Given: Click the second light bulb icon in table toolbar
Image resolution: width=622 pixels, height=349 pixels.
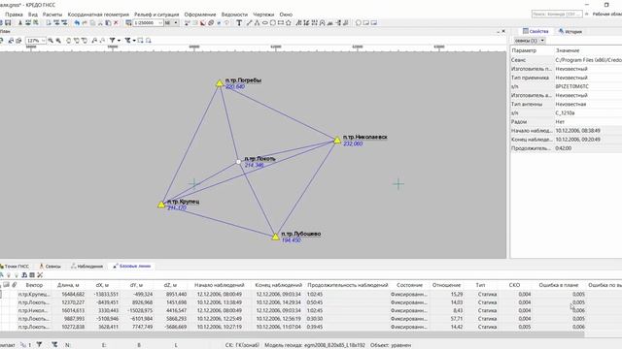Looking at the screenshot, I should 17,275.
